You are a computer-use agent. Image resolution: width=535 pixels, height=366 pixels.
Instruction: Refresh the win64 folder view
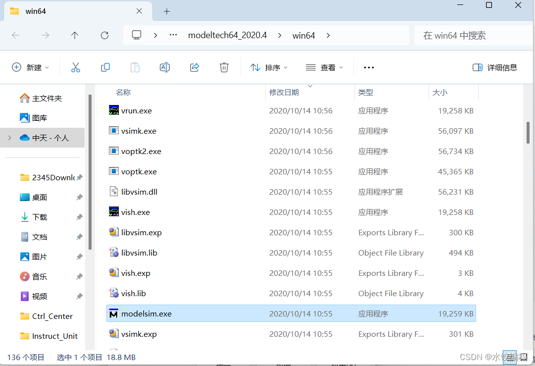tap(105, 35)
